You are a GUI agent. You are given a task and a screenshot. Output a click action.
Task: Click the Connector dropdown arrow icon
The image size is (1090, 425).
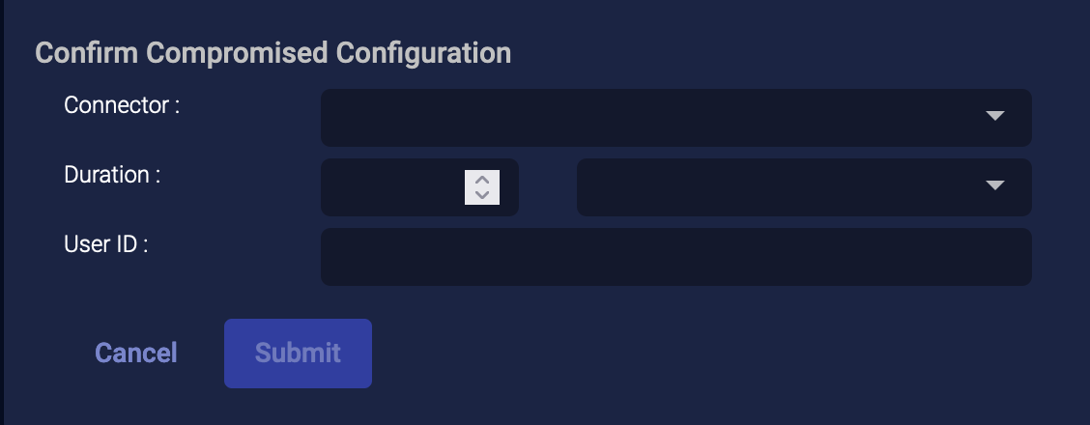tap(995, 117)
